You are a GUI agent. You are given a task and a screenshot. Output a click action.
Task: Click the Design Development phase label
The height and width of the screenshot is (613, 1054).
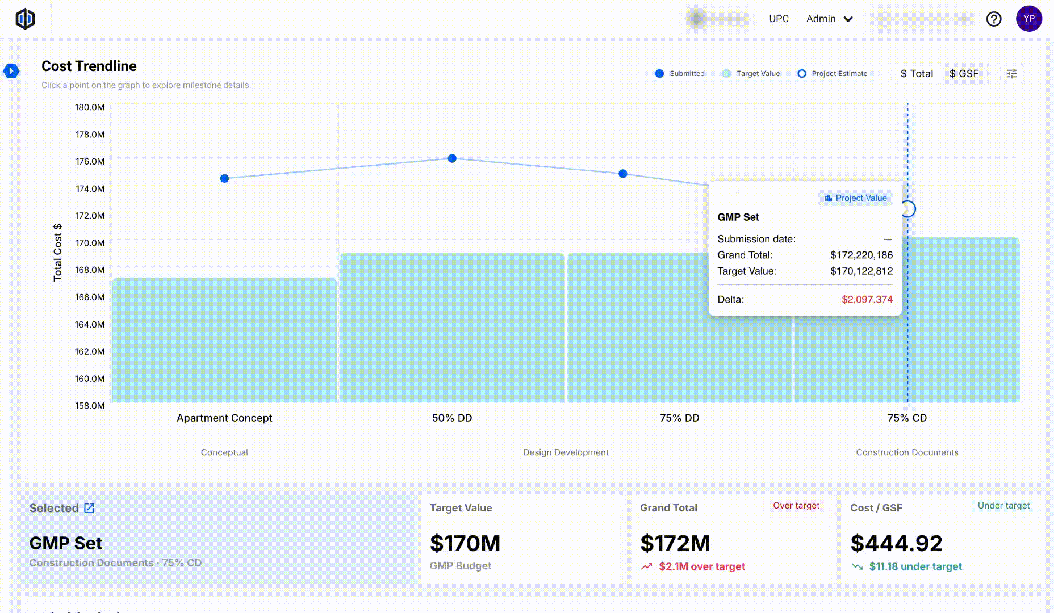coord(566,452)
